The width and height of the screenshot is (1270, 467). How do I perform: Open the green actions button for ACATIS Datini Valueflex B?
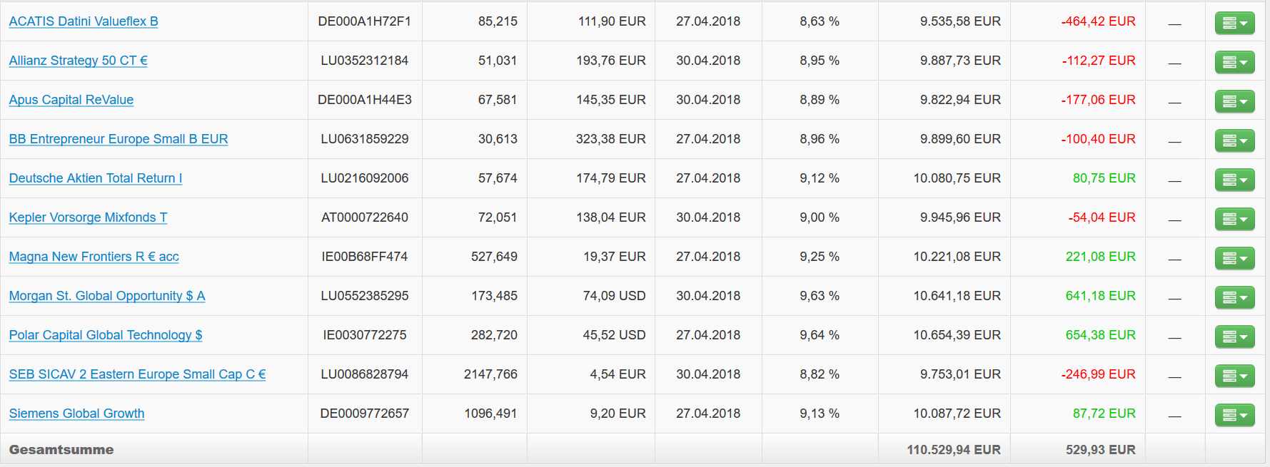1234,23
